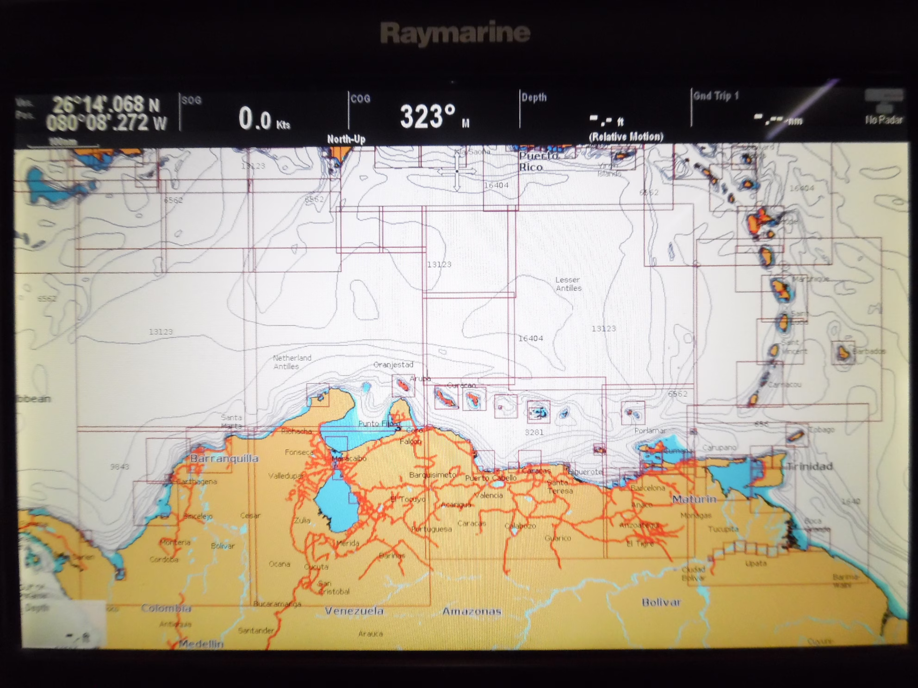Image resolution: width=918 pixels, height=688 pixels.
Task: Select the Guarico label
Action: point(558,538)
